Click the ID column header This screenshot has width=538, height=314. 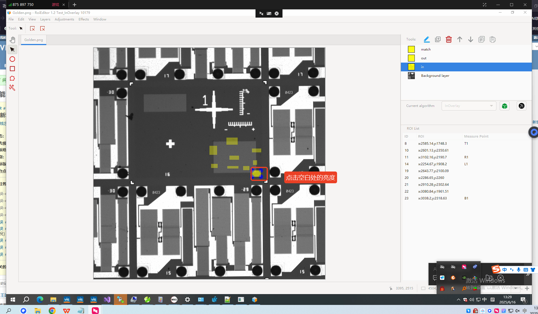click(x=406, y=136)
